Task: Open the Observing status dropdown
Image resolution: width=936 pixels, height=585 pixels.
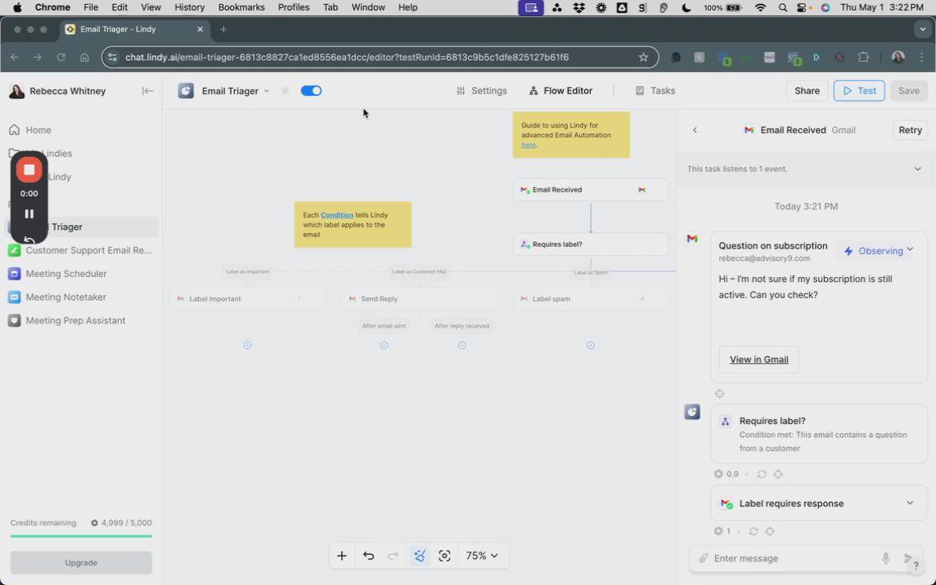Action: [x=878, y=251]
